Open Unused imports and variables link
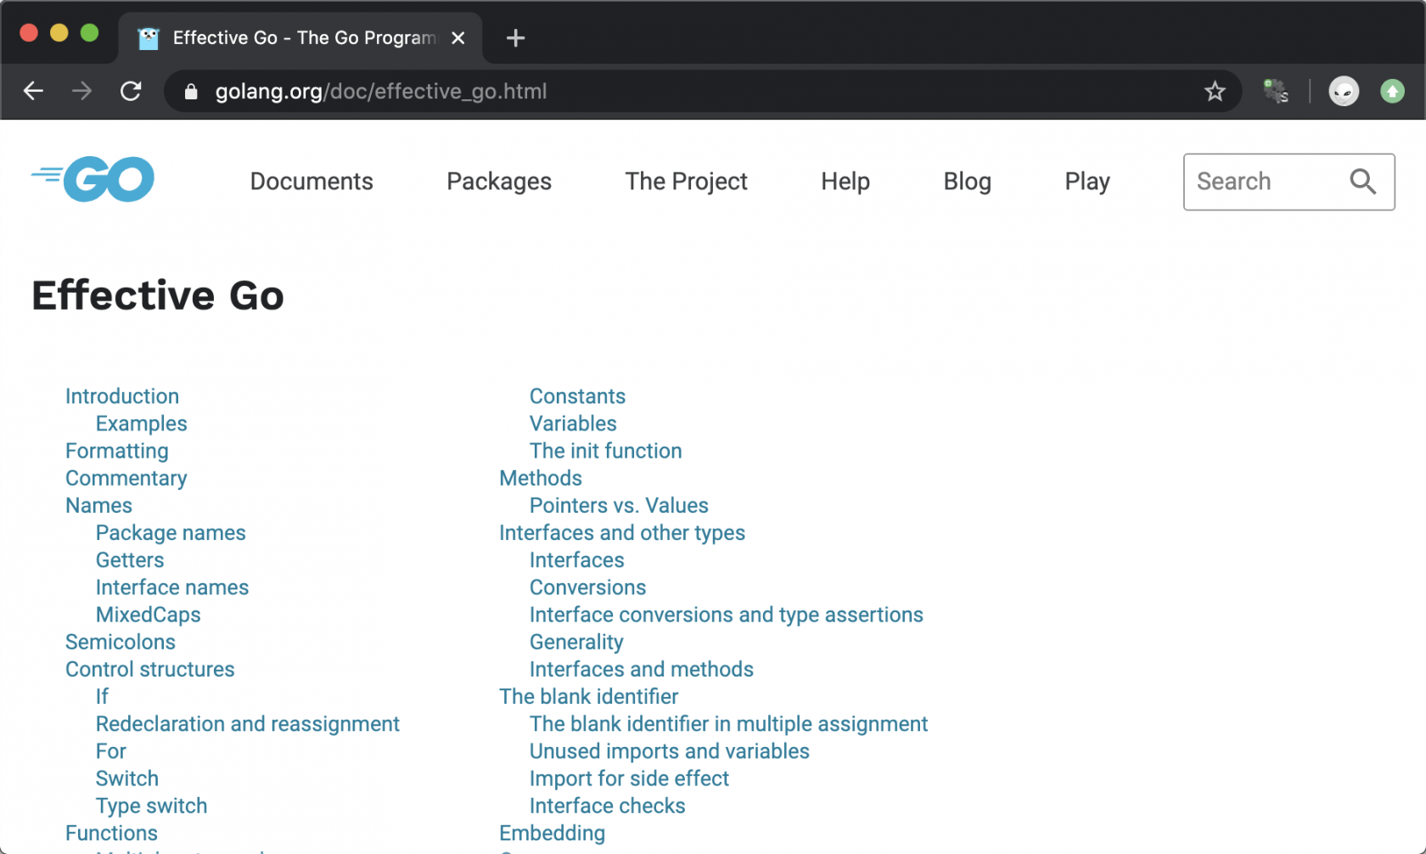This screenshot has width=1426, height=854. point(670,751)
